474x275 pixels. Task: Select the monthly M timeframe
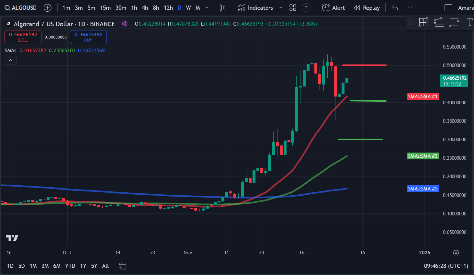(x=198, y=8)
